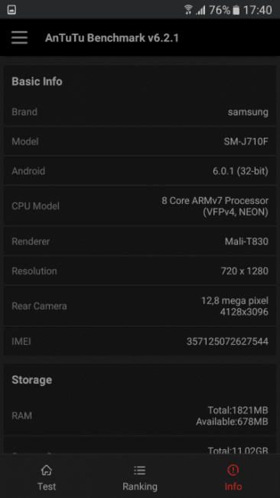Tap the Ranking list icon
The image size is (280, 498).
click(x=139, y=470)
